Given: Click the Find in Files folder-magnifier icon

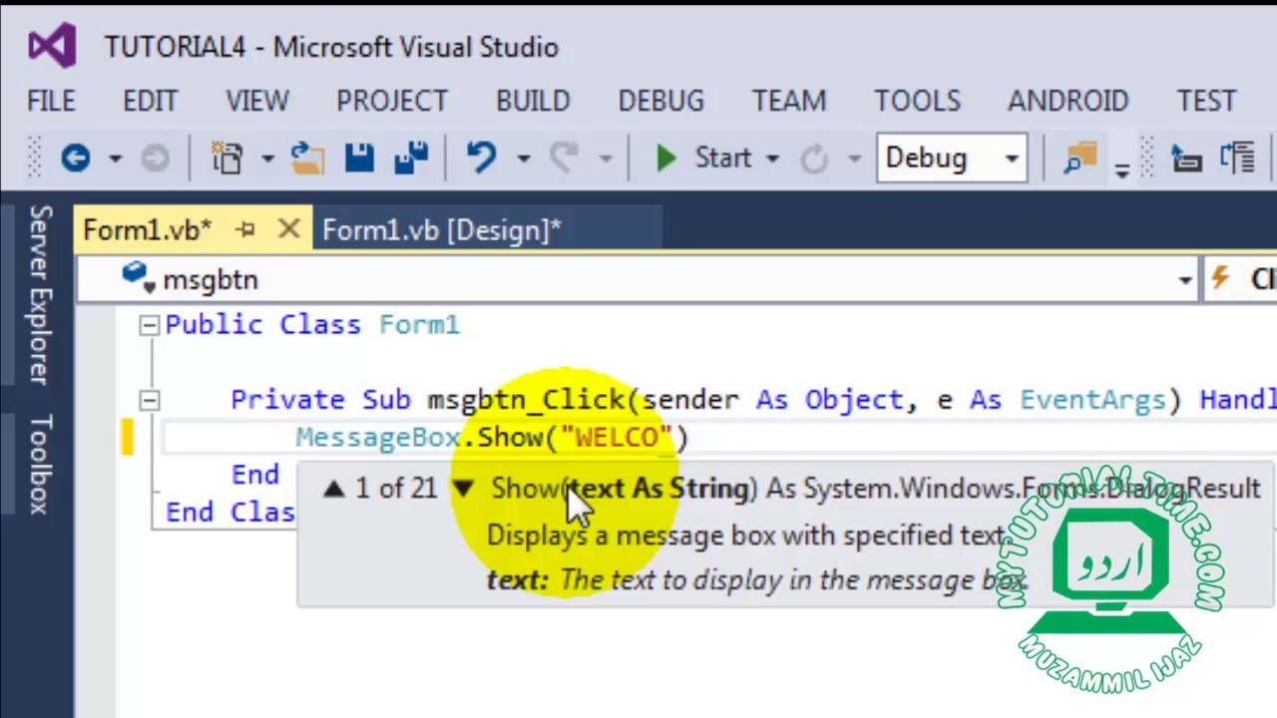Looking at the screenshot, I should (x=1079, y=159).
